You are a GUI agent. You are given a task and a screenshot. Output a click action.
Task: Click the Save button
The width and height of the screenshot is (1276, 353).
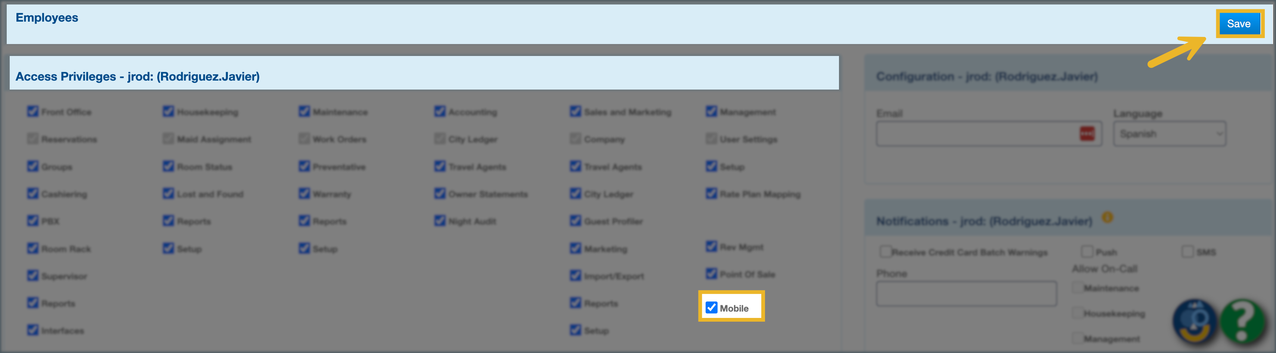click(x=1238, y=24)
